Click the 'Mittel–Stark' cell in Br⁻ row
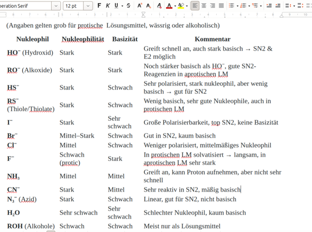The width and height of the screenshot is (312, 232). click(77, 136)
